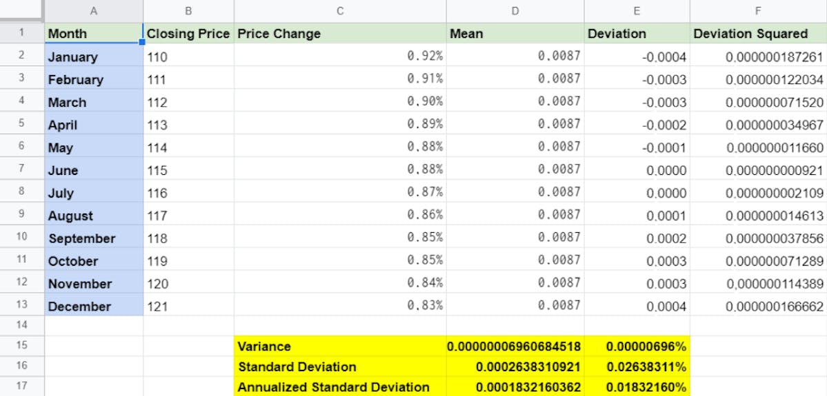Screen dimensions: 827x396
Task: Click the Closing Price header cell
Action: tap(188, 33)
